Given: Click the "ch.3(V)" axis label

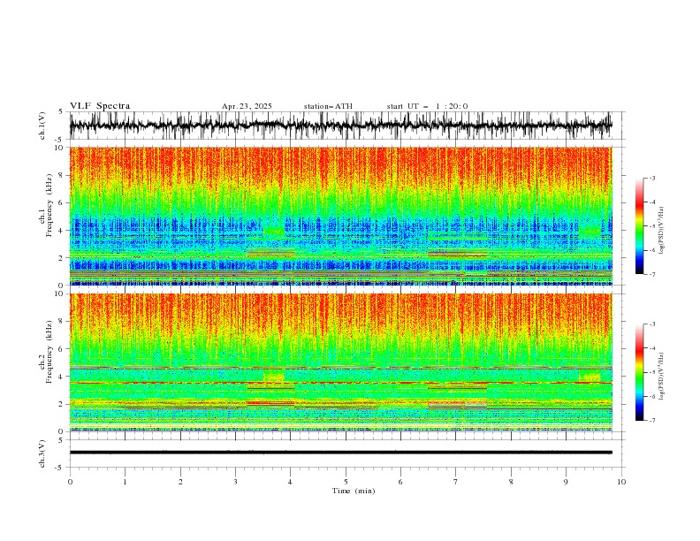Looking at the screenshot, I should click(42, 453).
